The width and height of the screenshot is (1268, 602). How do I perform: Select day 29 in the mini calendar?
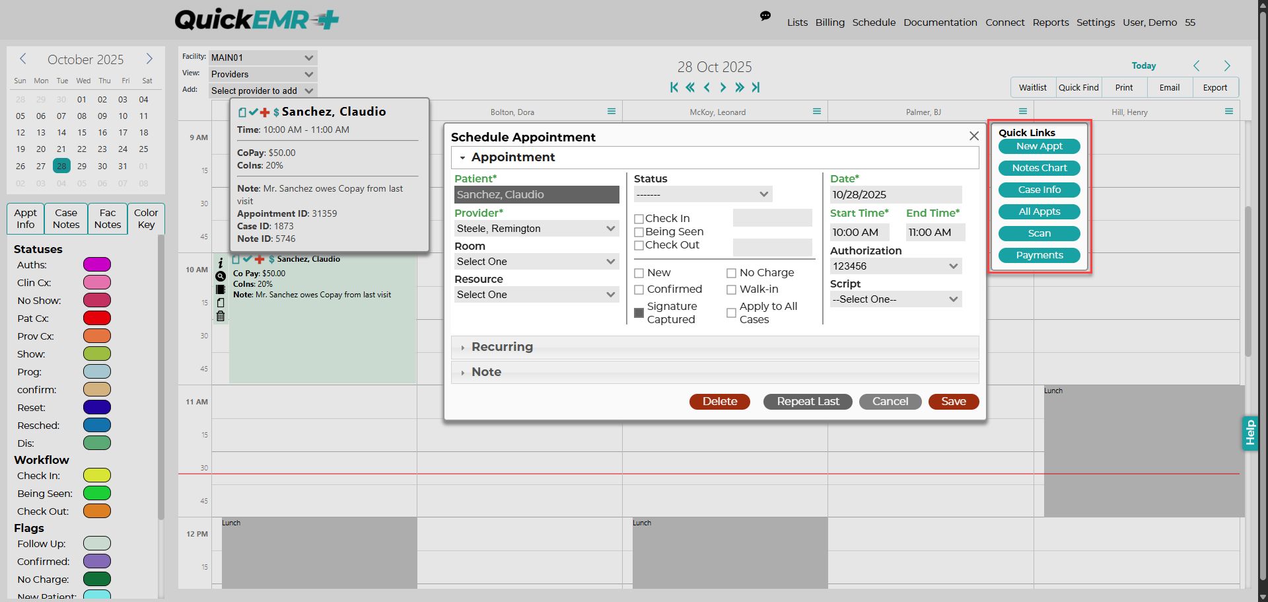(x=82, y=166)
